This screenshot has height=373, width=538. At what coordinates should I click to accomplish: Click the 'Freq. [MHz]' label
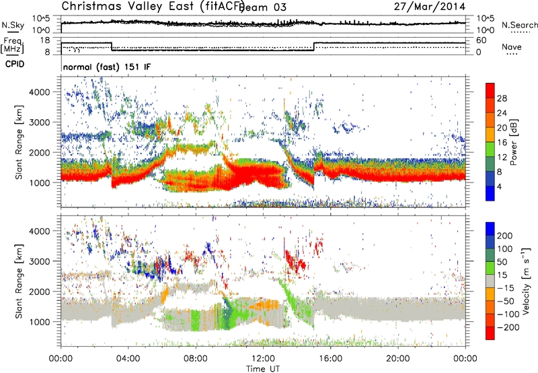[12, 45]
